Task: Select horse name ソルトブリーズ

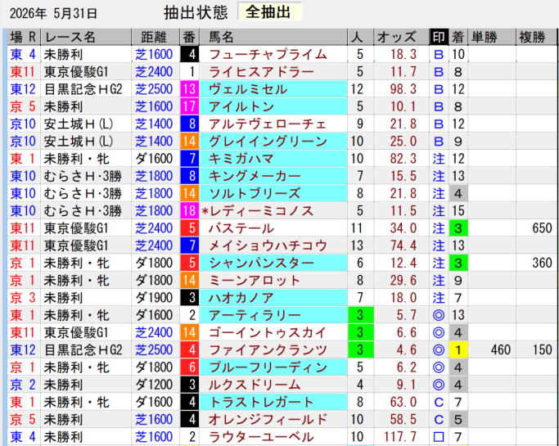Action: pyautogui.click(x=255, y=194)
